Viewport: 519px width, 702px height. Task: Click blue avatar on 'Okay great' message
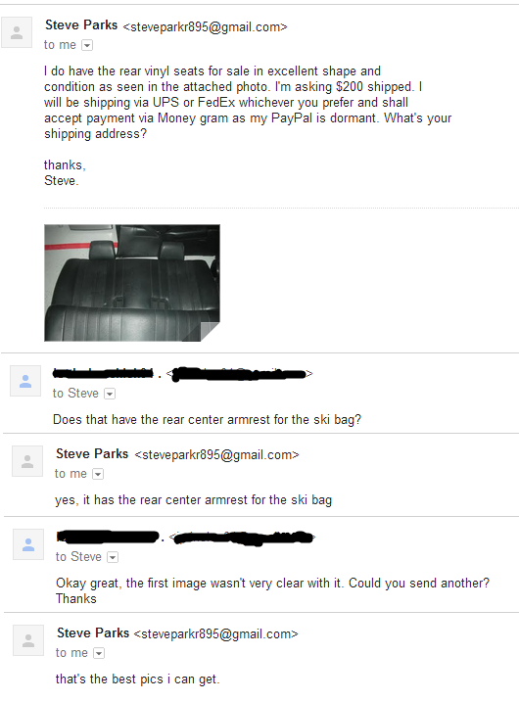coord(28,544)
